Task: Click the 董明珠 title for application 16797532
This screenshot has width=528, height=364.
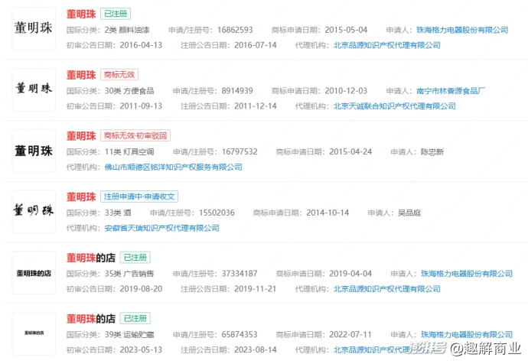Action: pyautogui.click(x=81, y=135)
